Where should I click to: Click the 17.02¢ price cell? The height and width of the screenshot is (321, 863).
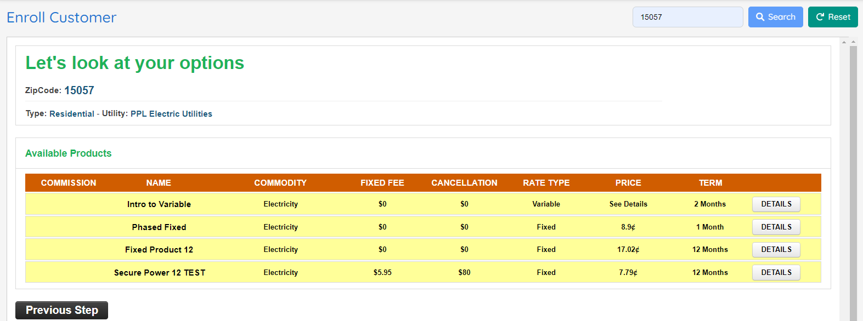click(x=628, y=250)
